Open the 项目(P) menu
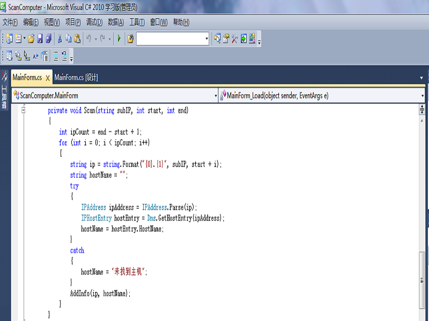Viewport: 429px width, 321px height. click(x=73, y=22)
